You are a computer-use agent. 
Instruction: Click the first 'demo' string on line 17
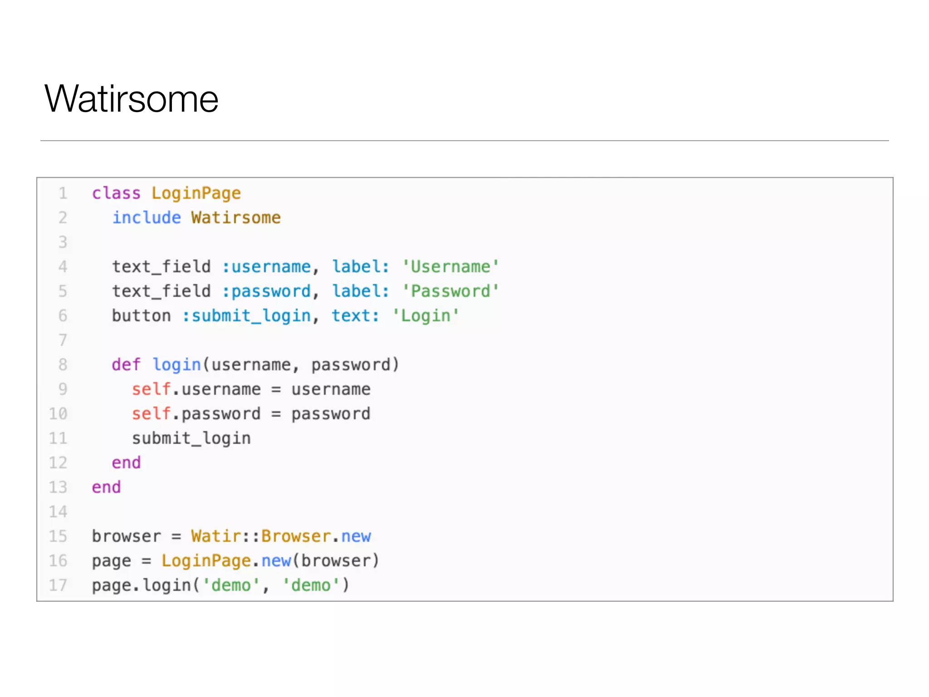(231, 585)
